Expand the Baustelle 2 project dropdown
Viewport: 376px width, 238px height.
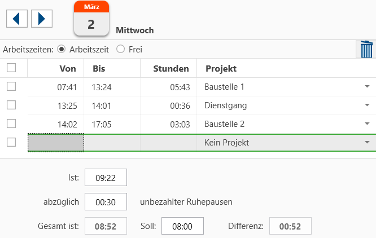click(367, 124)
